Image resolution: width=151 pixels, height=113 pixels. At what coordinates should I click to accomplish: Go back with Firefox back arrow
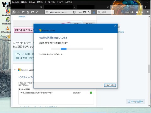[14, 12]
